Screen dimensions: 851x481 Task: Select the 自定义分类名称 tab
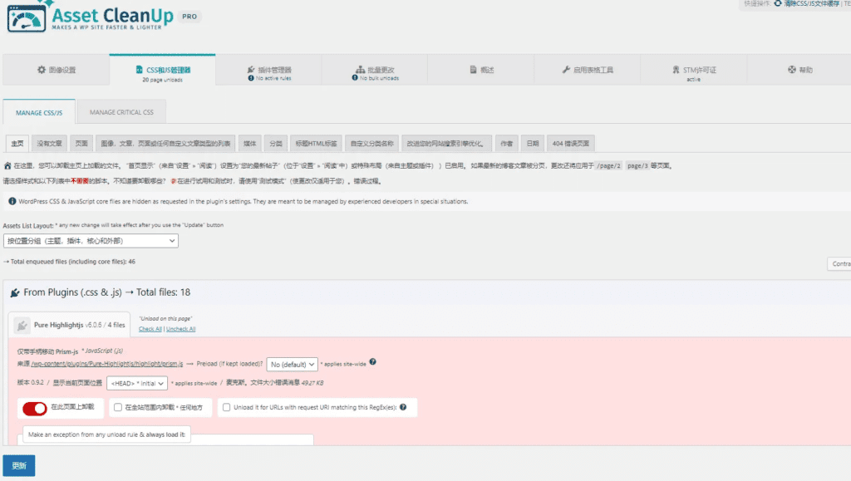coord(371,144)
